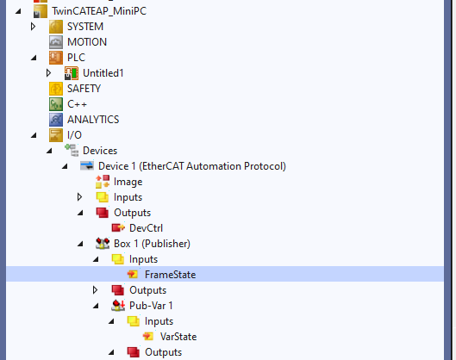This screenshot has width=456, height=360.
Task: Click the ANALYTICS node icon
Action: (56, 120)
